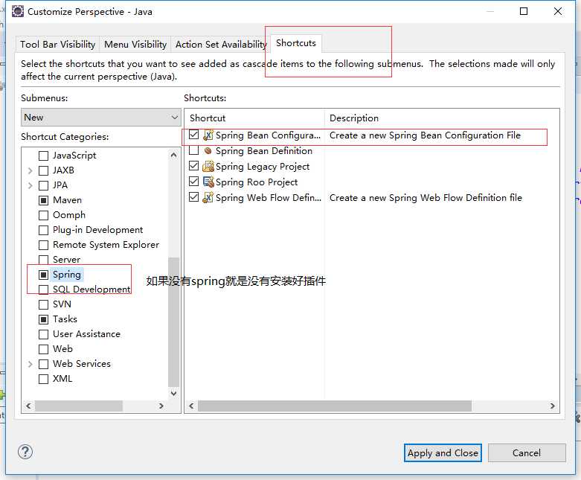Close the Customize Perspective dialog
This screenshot has width=581, height=480.
[x=558, y=11]
